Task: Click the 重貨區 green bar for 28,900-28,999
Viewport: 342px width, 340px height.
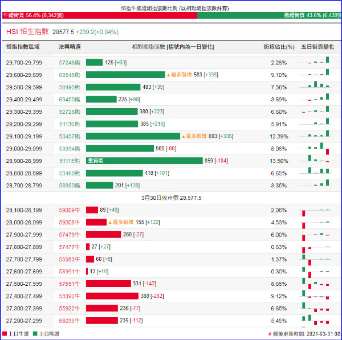Action: (x=144, y=161)
